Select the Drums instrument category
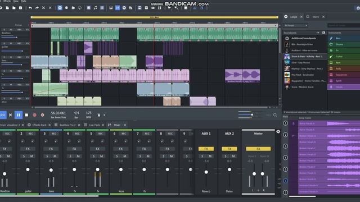This screenshot has height=202, width=360. pos(344,44)
